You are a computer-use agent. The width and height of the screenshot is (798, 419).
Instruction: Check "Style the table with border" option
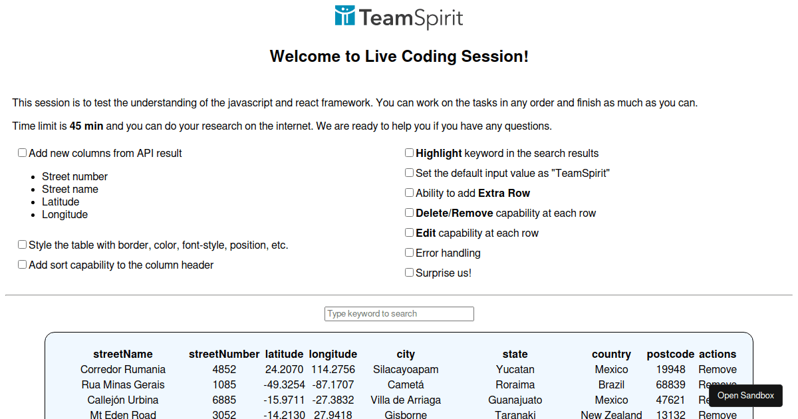coord(22,244)
